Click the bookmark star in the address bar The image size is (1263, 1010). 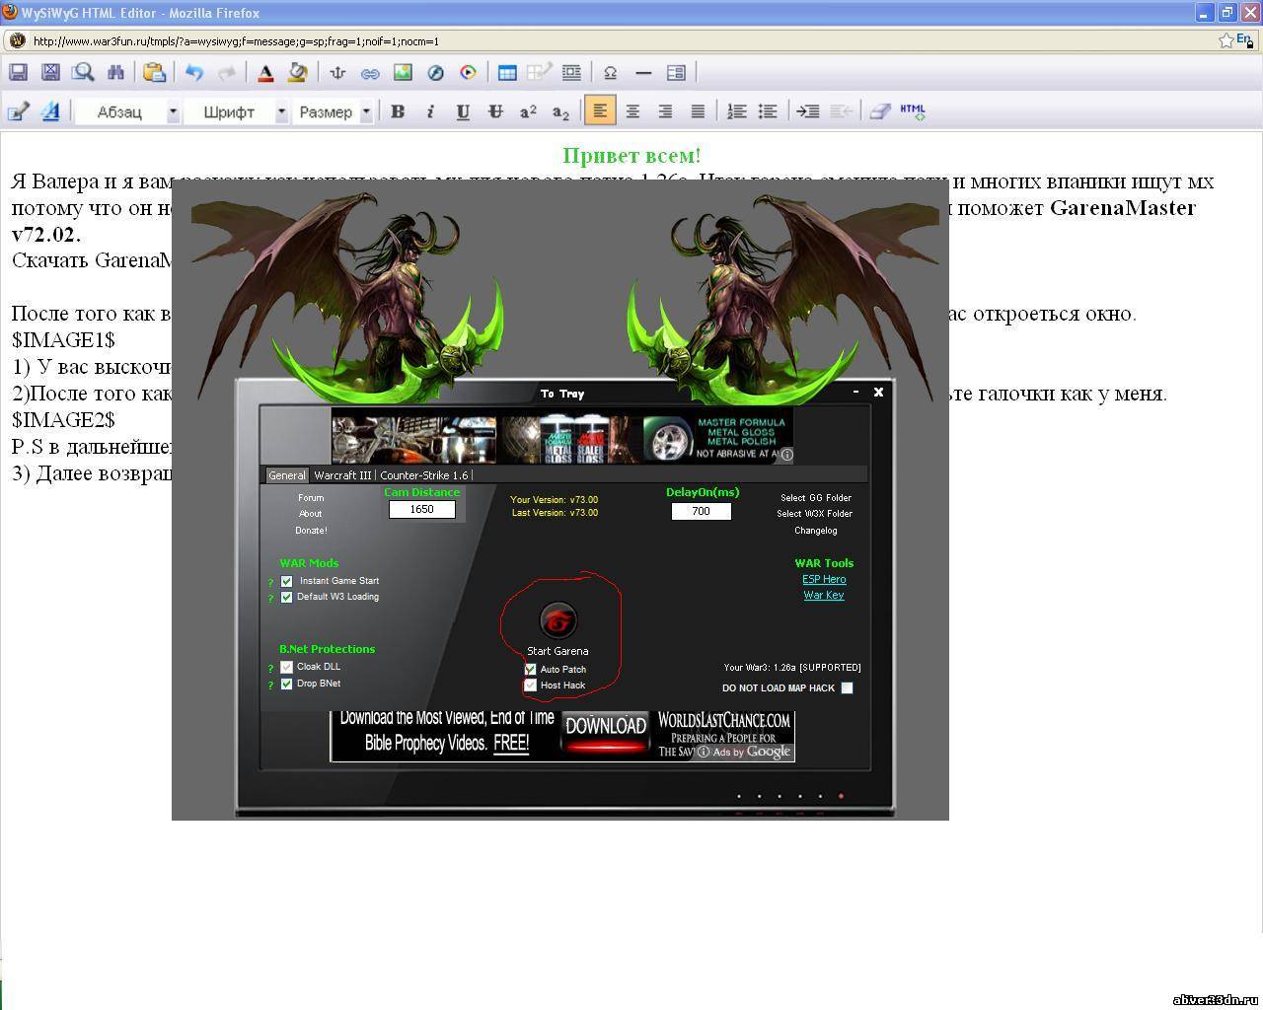click(x=1226, y=40)
